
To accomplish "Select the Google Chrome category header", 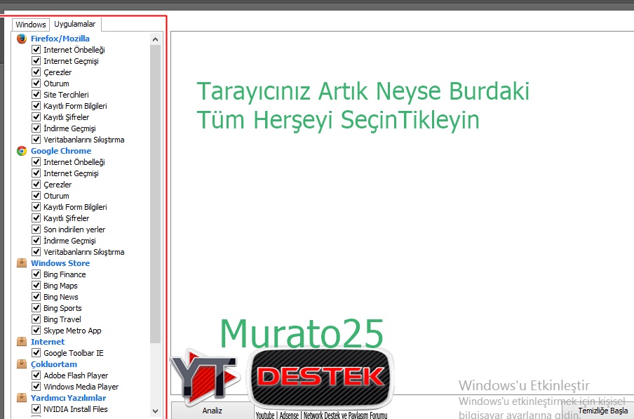I will (x=61, y=151).
